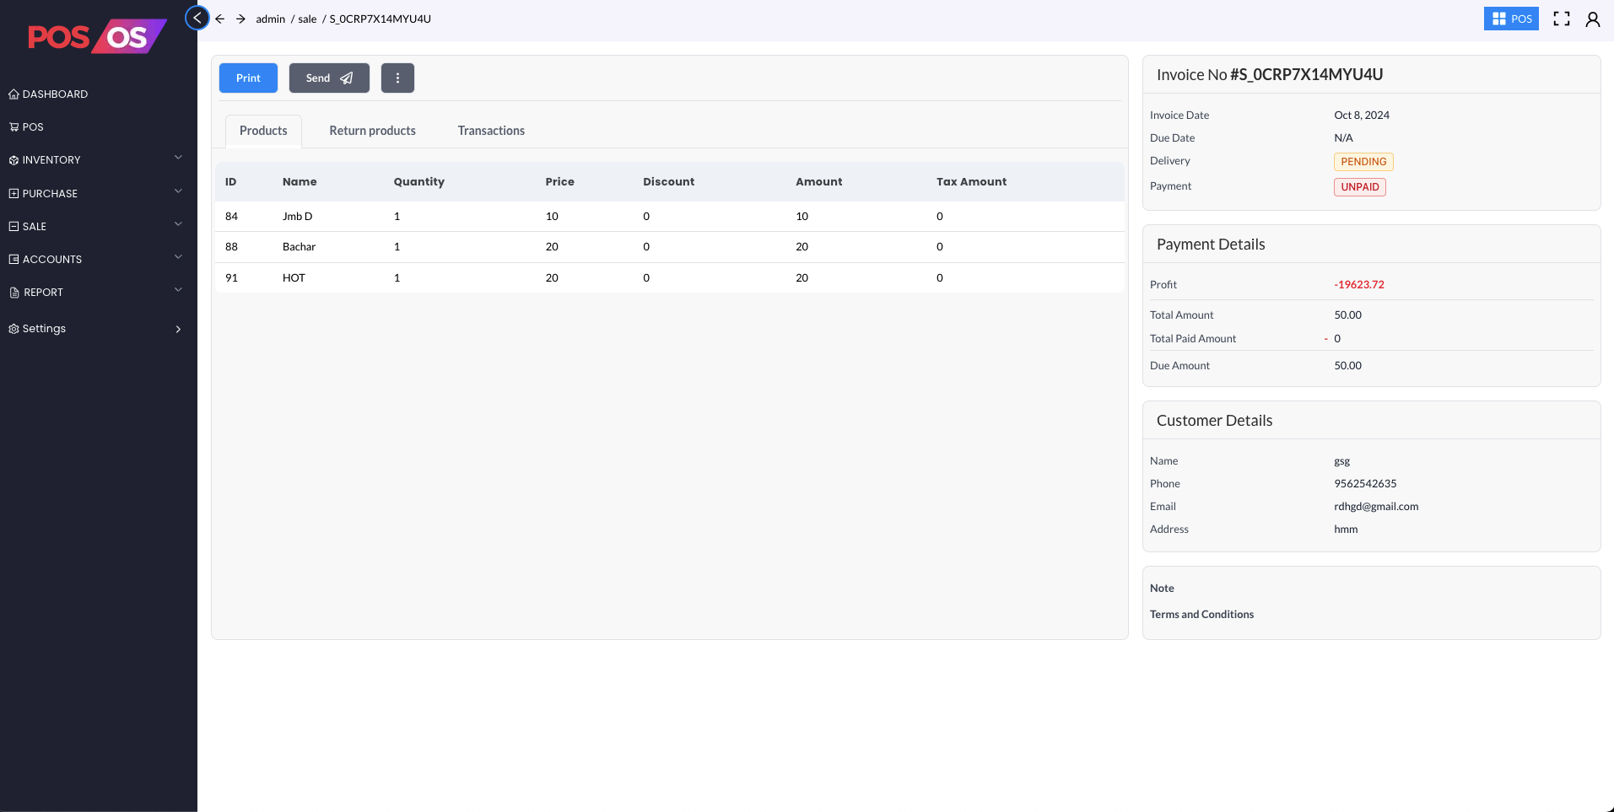Click the blue Print button

click(x=248, y=78)
